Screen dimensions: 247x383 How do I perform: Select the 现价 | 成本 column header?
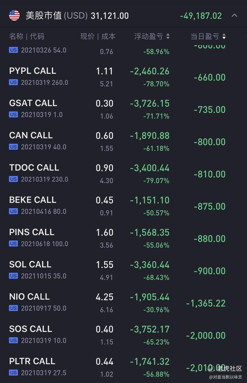tap(98, 36)
